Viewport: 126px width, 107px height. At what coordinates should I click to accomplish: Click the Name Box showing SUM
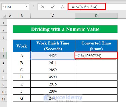[15, 7]
